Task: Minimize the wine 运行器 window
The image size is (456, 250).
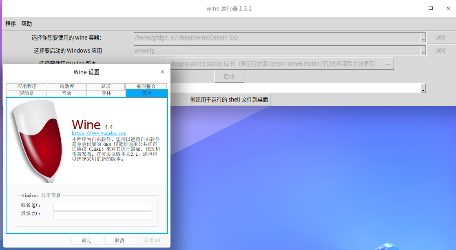Action: tap(413, 8)
